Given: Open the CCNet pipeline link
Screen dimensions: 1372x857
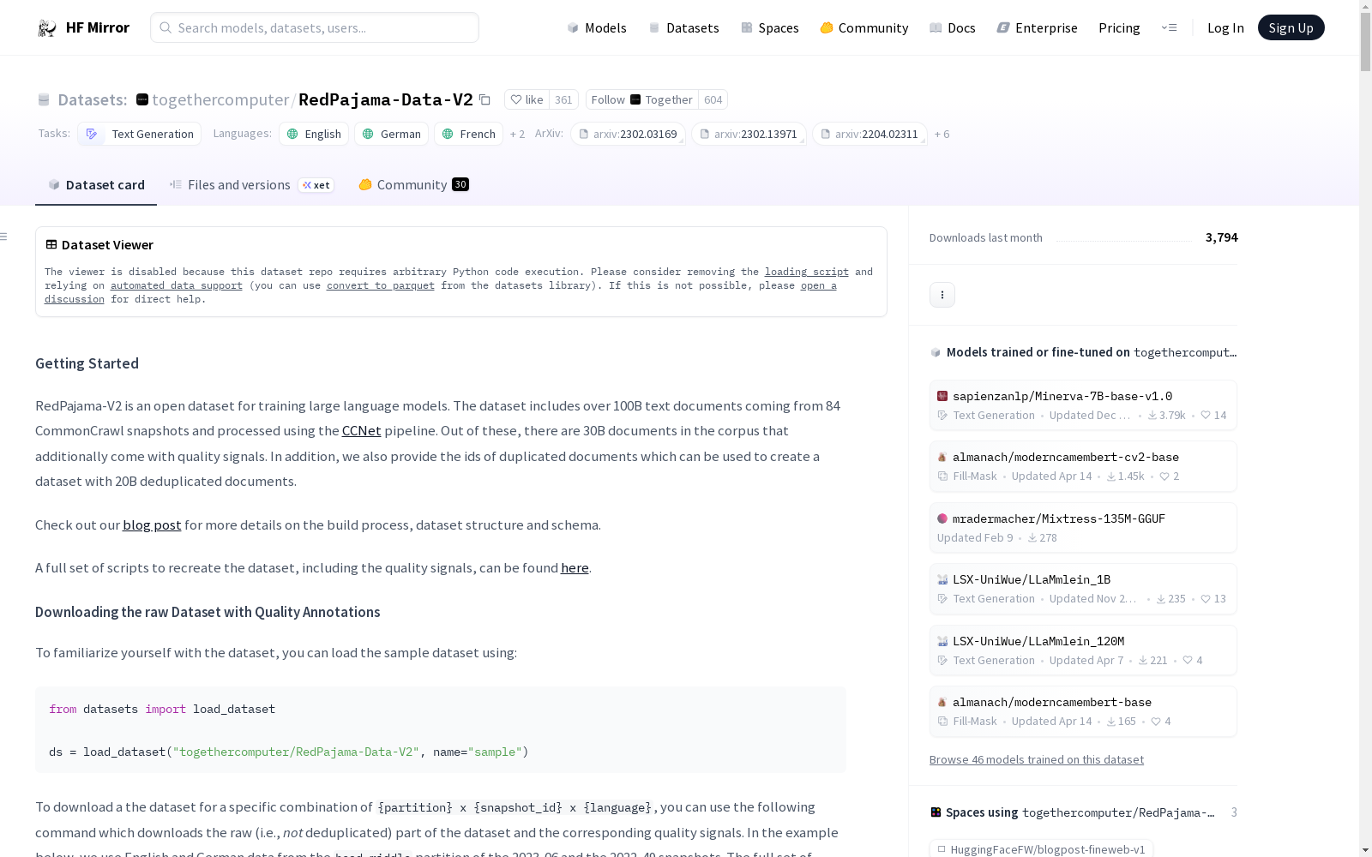Looking at the screenshot, I should (361, 431).
